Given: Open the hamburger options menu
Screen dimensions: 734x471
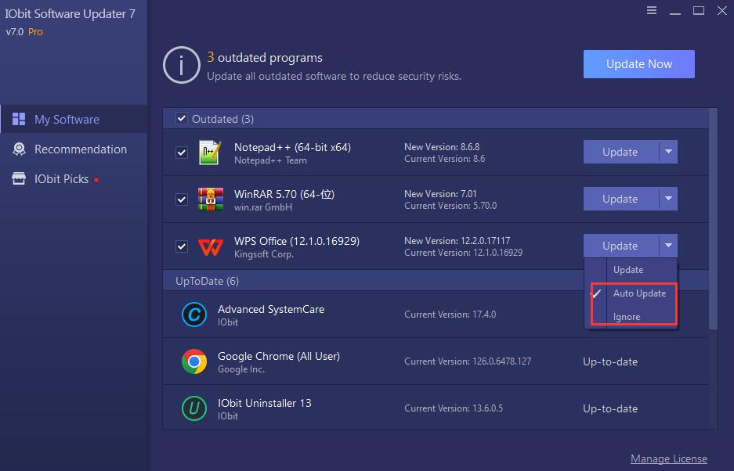Looking at the screenshot, I should click(x=652, y=10).
